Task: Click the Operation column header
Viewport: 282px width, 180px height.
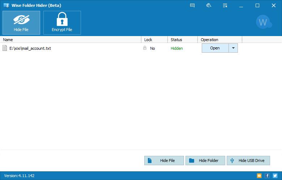Action: click(x=220, y=40)
